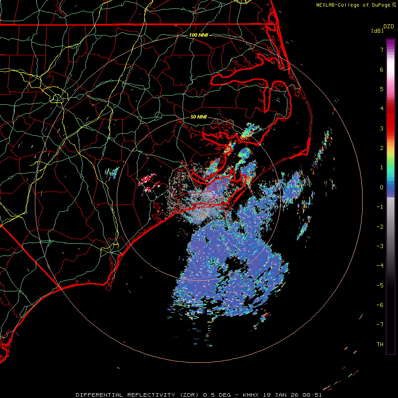398x398 pixels.
Task: Select the -5 dB scale value
Action: 380,286
